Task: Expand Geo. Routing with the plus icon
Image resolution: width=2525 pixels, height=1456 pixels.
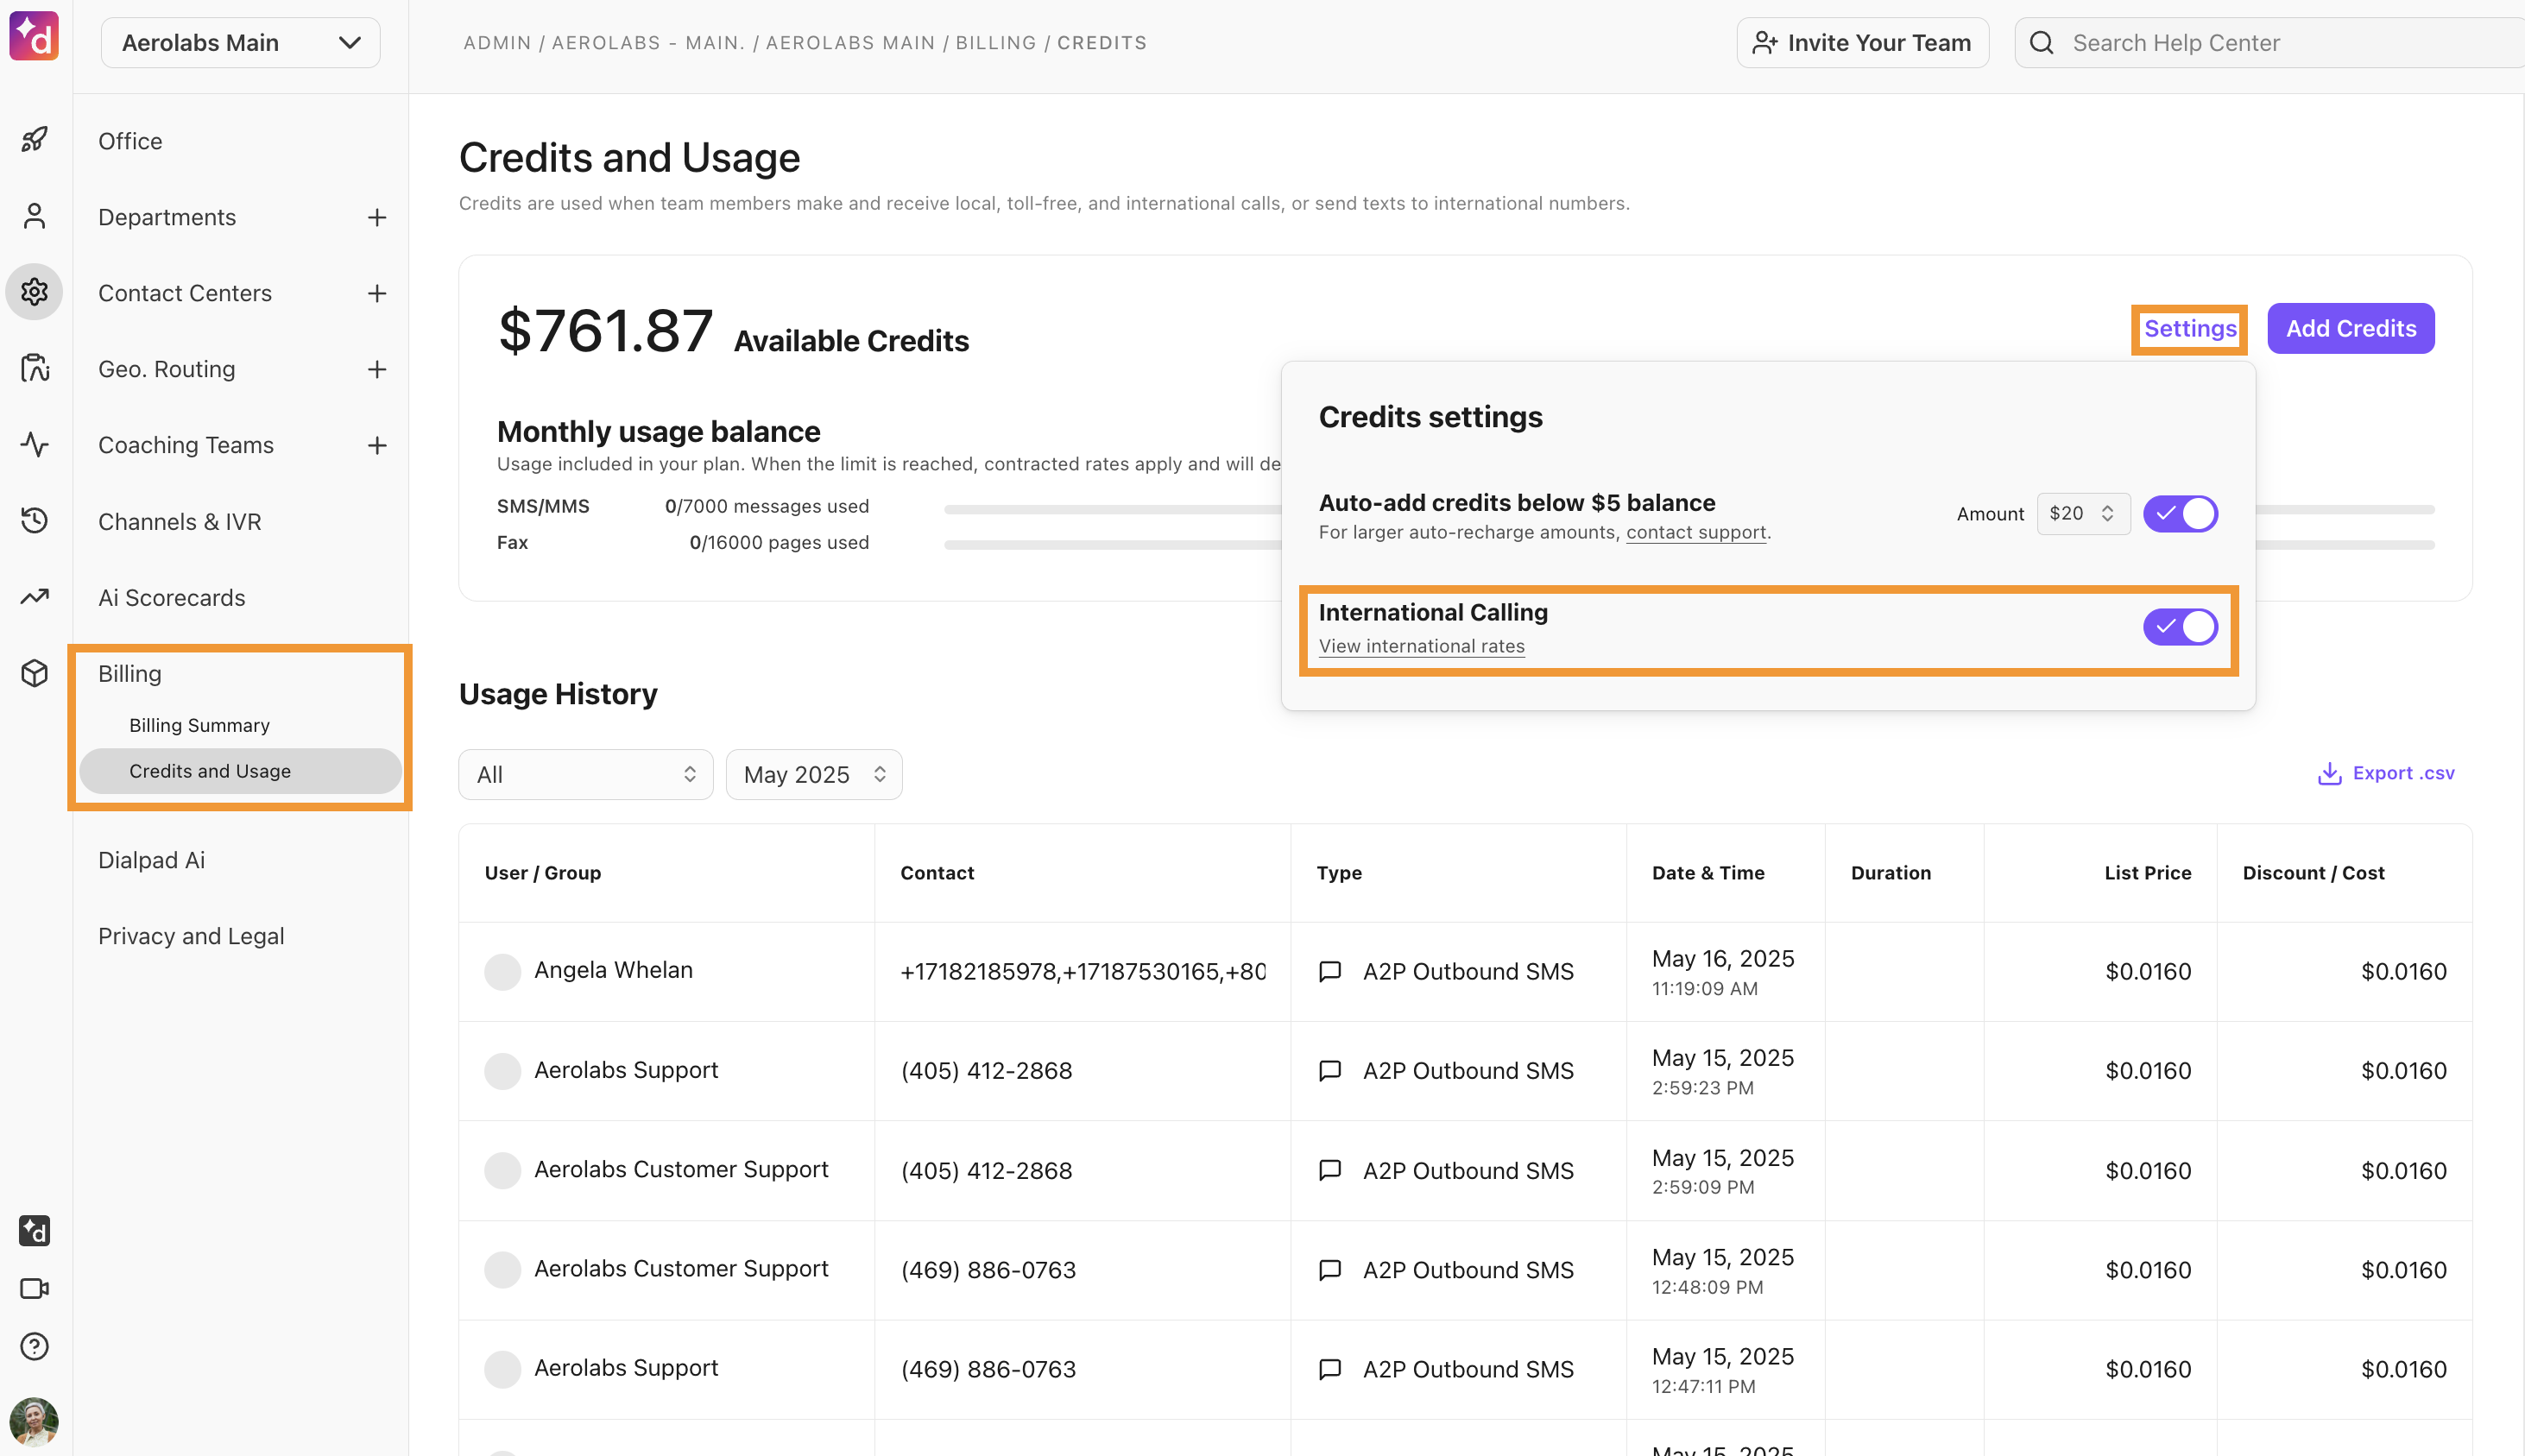Action: point(377,369)
